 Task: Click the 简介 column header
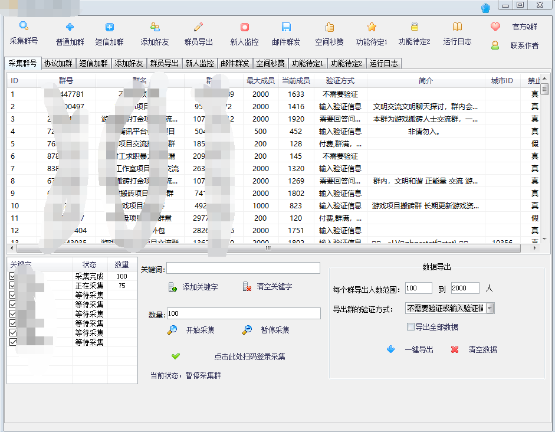coord(426,81)
